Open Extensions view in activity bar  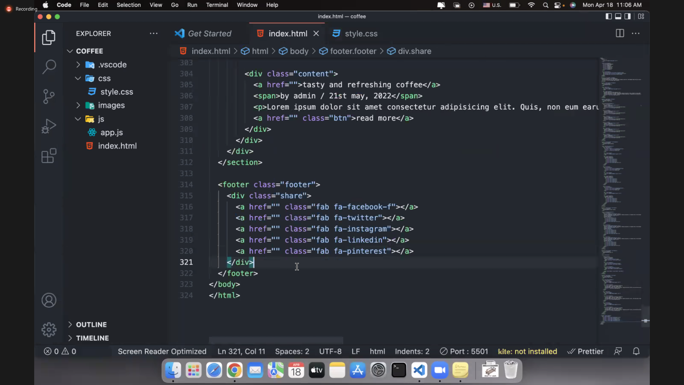[49, 156]
